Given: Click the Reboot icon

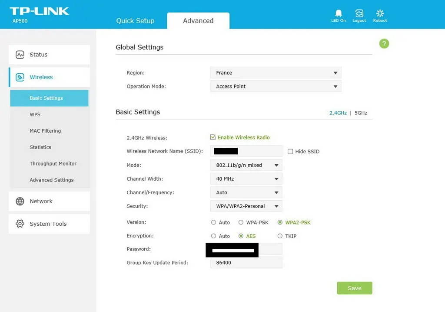Looking at the screenshot, I should point(380,13).
